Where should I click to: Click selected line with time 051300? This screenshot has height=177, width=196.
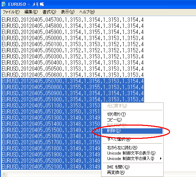coord(51,118)
